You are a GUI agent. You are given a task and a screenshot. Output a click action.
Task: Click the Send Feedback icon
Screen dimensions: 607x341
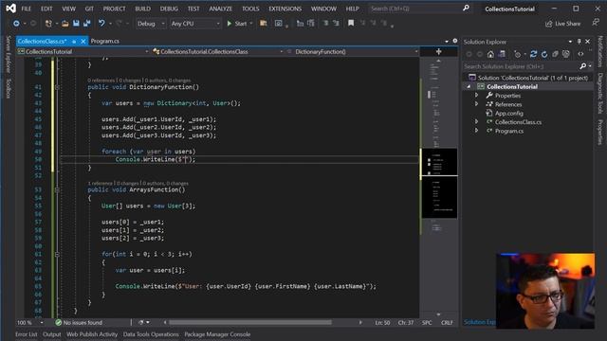pyautogui.click(x=596, y=23)
